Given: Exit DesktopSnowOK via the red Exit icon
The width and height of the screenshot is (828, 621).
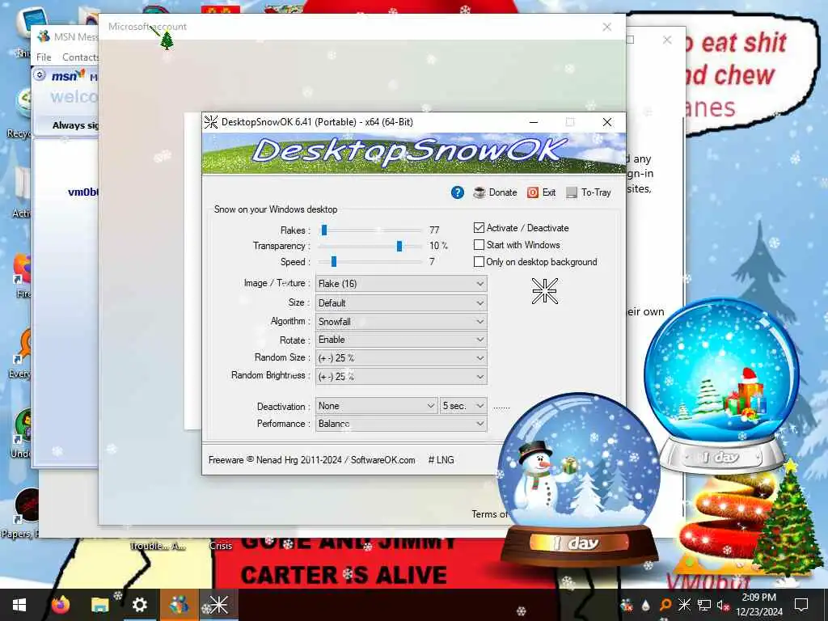Looking at the screenshot, I should coord(541,192).
